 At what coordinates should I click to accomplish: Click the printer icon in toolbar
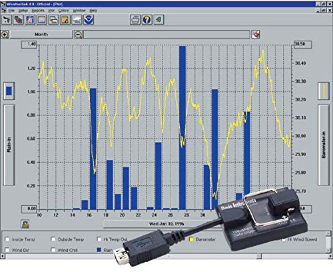(135, 19)
